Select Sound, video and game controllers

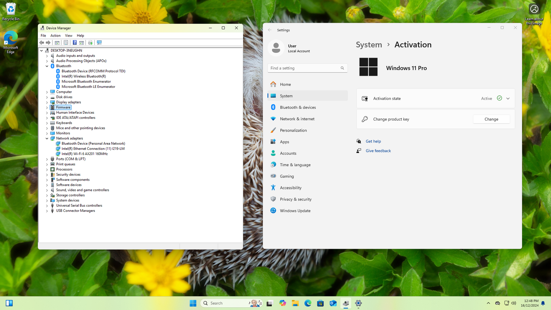click(83, 190)
